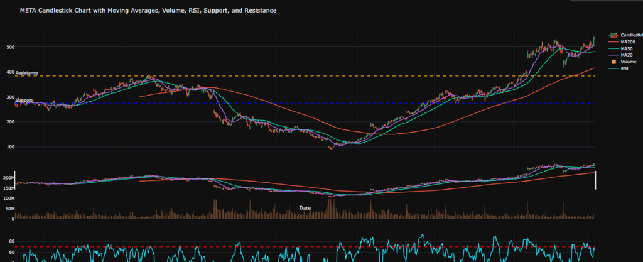Image resolution: width=643 pixels, height=262 pixels.
Task: Grab the left range slider handle
Action: tap(15, 178)
